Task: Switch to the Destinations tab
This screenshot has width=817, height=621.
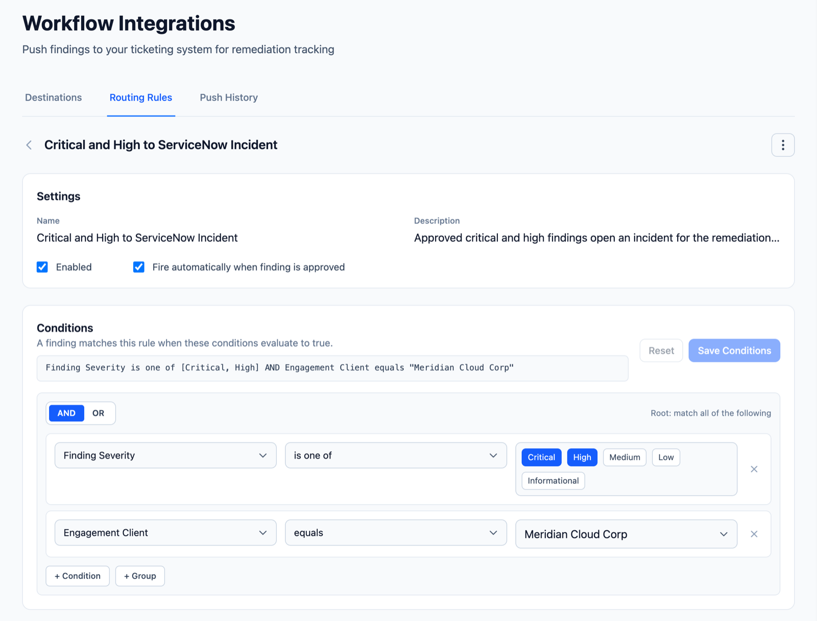Action: pos(54,98)
